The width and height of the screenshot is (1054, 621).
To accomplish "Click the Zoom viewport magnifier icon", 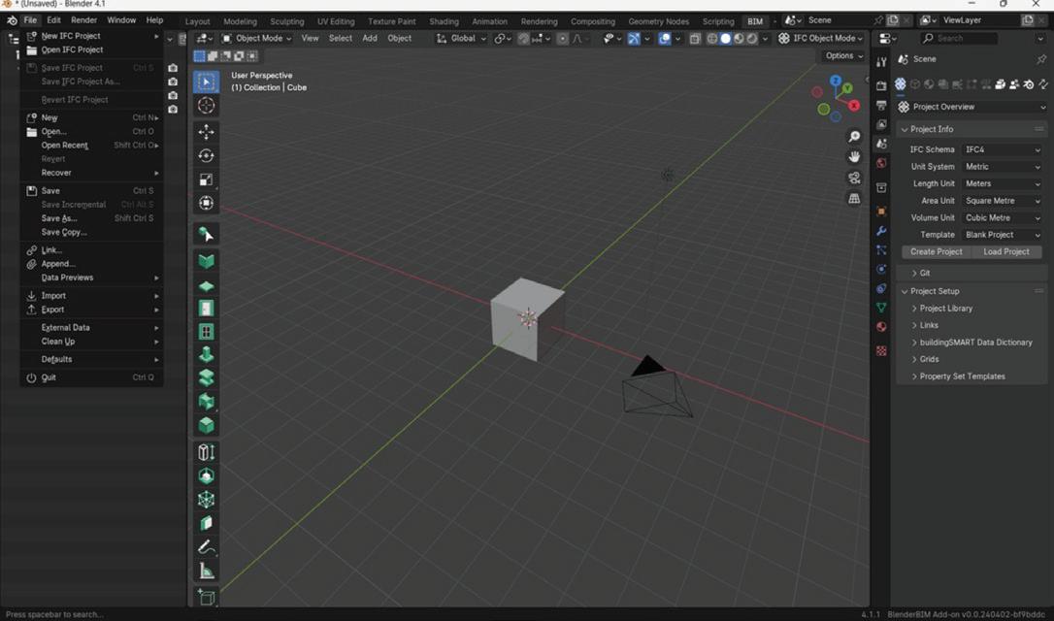I will [x=854, y=137].
